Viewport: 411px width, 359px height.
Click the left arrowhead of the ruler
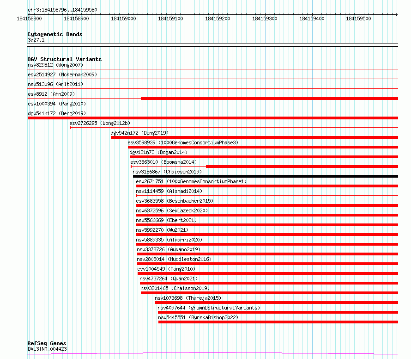[29, 14]
